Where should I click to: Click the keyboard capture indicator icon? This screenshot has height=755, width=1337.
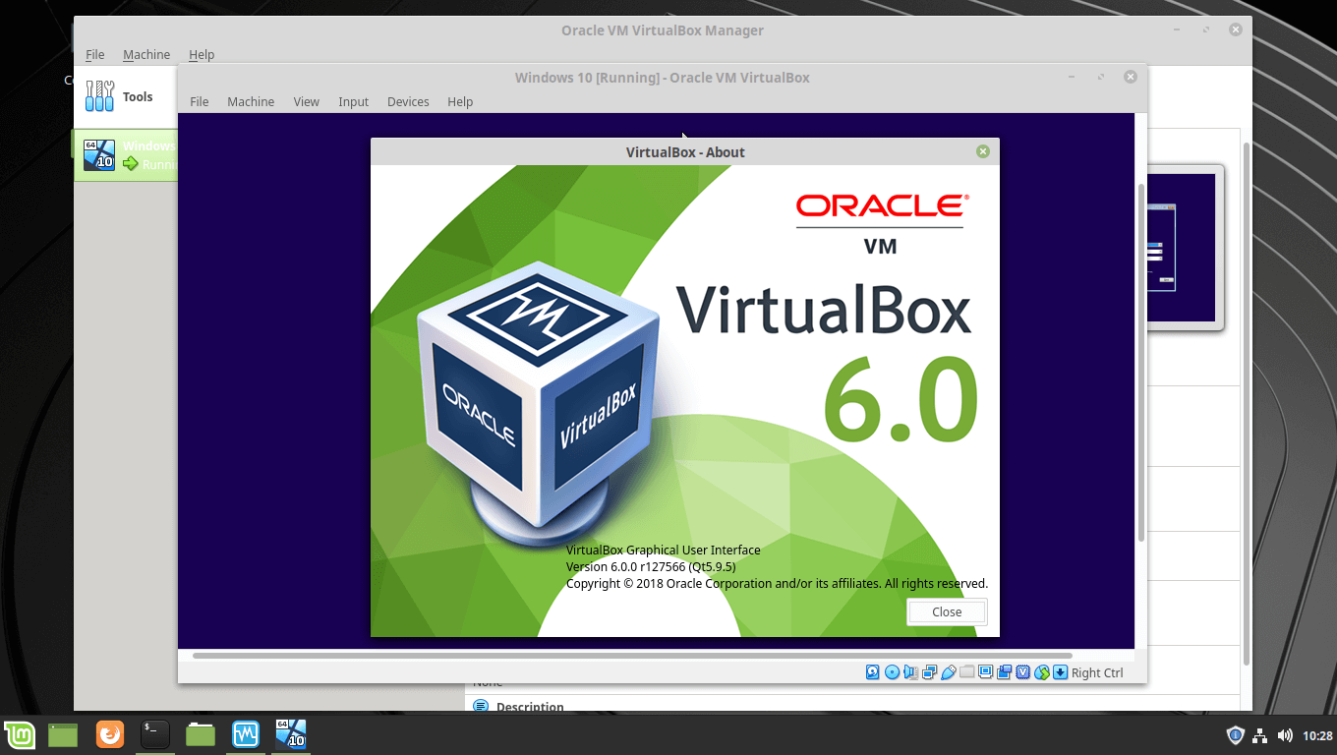pos(1060,671)
